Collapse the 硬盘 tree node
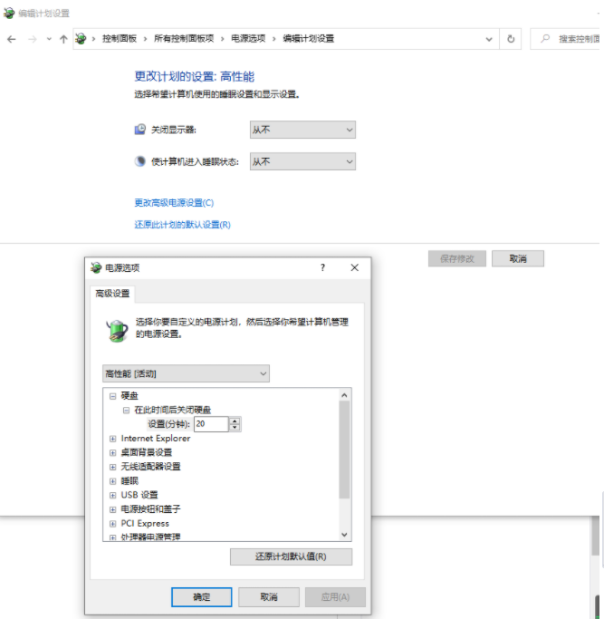 (x=113, y=396)
